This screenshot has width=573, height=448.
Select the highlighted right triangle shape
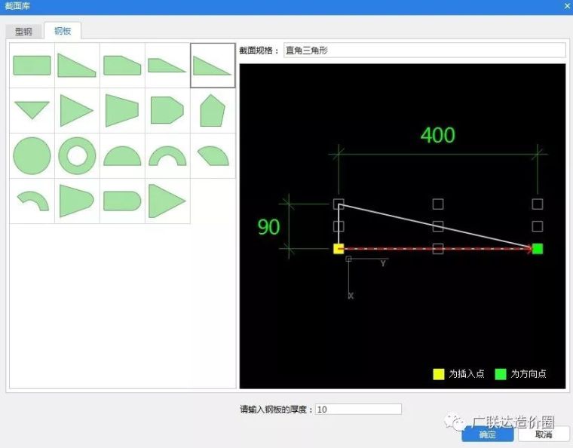pos(213,66)
